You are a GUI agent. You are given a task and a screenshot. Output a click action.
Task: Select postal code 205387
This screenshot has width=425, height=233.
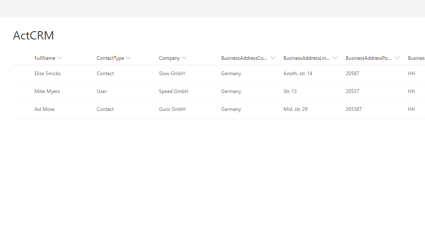click(354, 109)
